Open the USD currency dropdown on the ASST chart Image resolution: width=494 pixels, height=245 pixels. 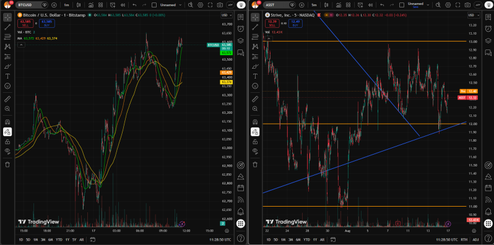click(x=474, y=15)
